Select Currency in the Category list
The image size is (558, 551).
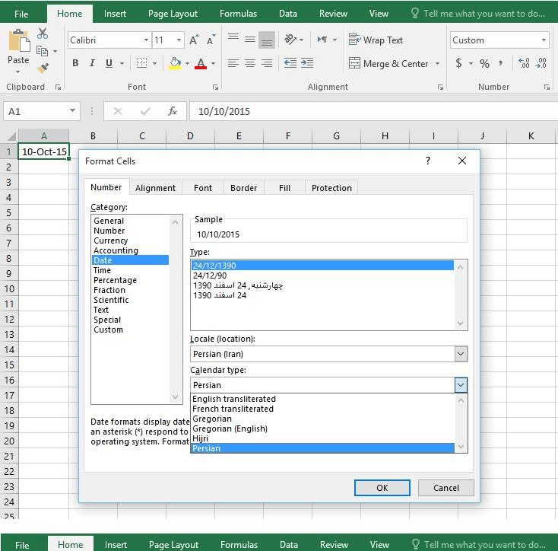click(111, 240)
